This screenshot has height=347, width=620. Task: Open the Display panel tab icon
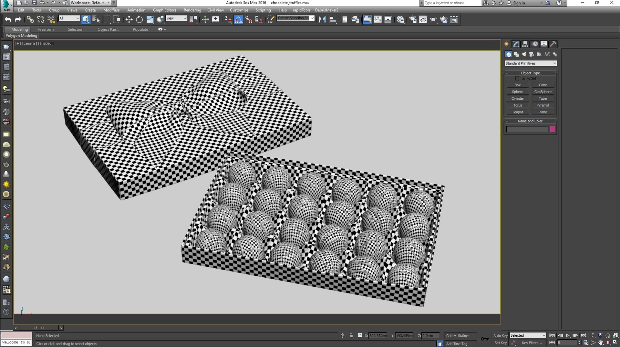point(544,44)
